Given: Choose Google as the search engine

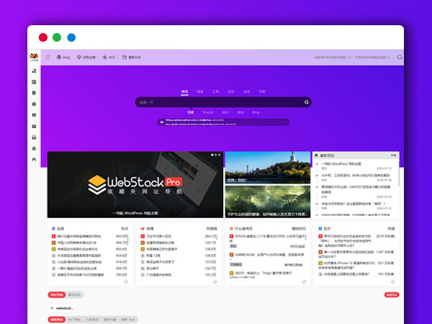Looking at the screenshot, I should click(208, 112).
